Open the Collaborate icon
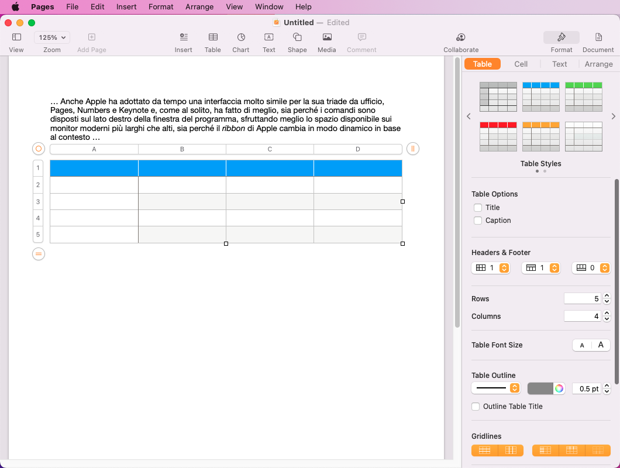620x468 pixels. coord(461,37)
